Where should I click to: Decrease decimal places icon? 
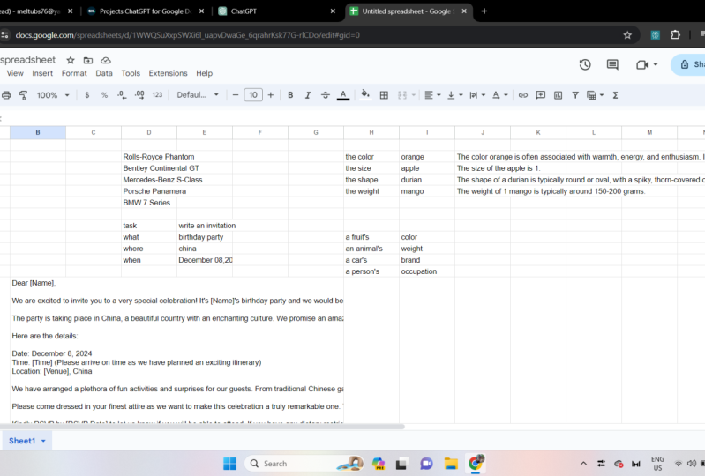coord(122,95)
